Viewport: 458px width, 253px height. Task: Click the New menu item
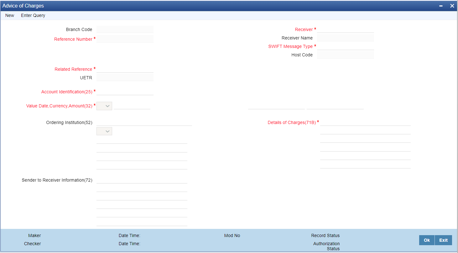[10, 15]
